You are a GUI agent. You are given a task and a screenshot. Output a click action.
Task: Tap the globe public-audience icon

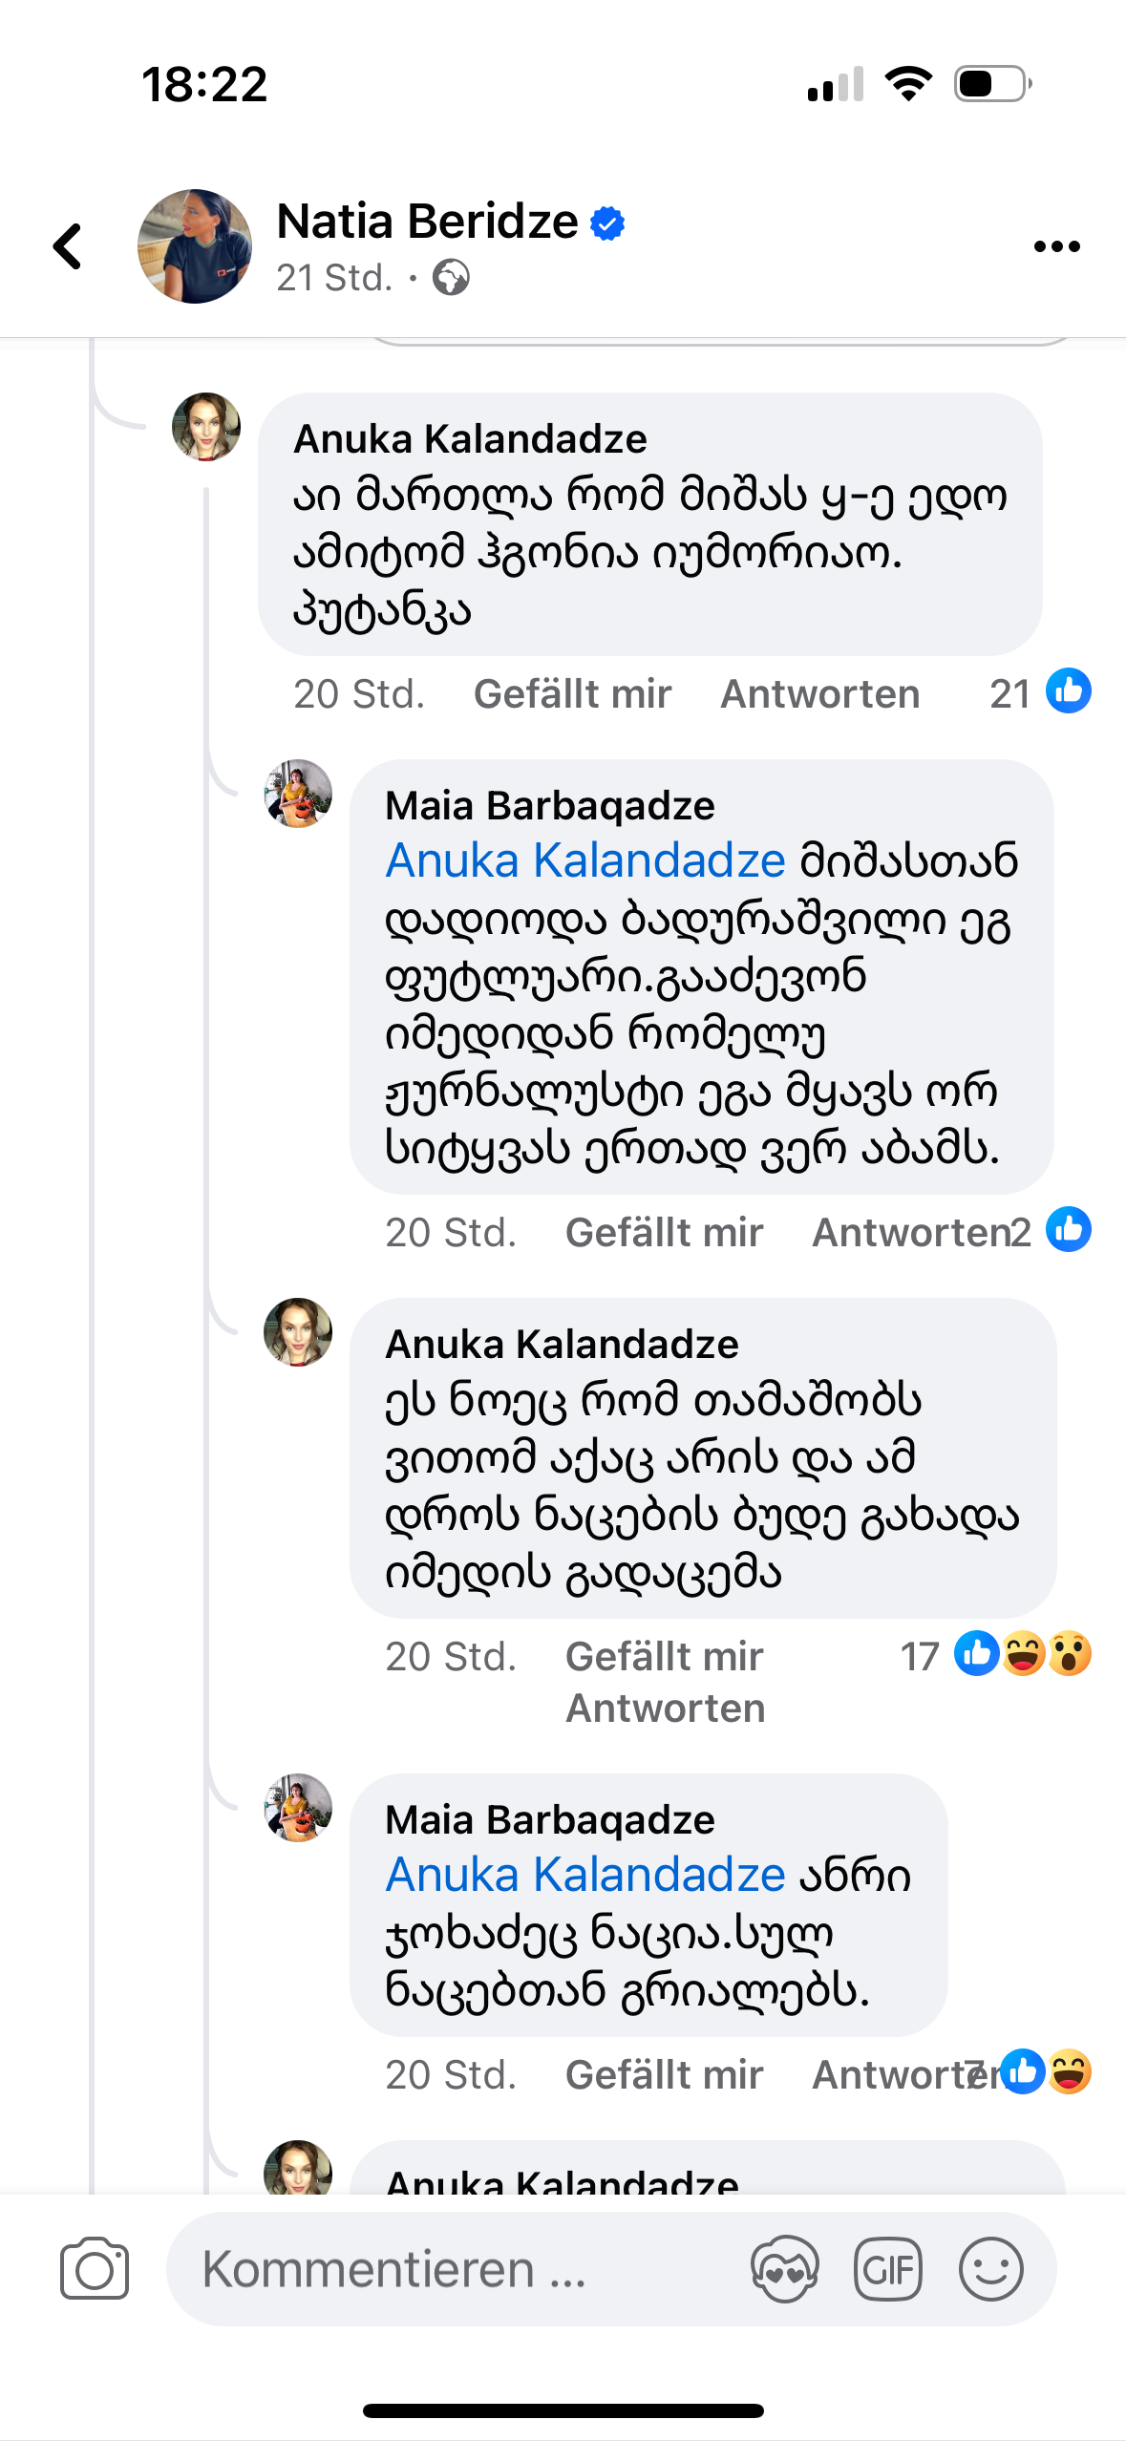451,278
